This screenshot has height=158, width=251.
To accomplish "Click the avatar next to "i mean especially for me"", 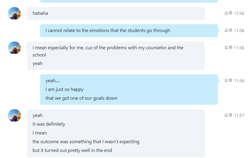I will (x=14, y=48).
